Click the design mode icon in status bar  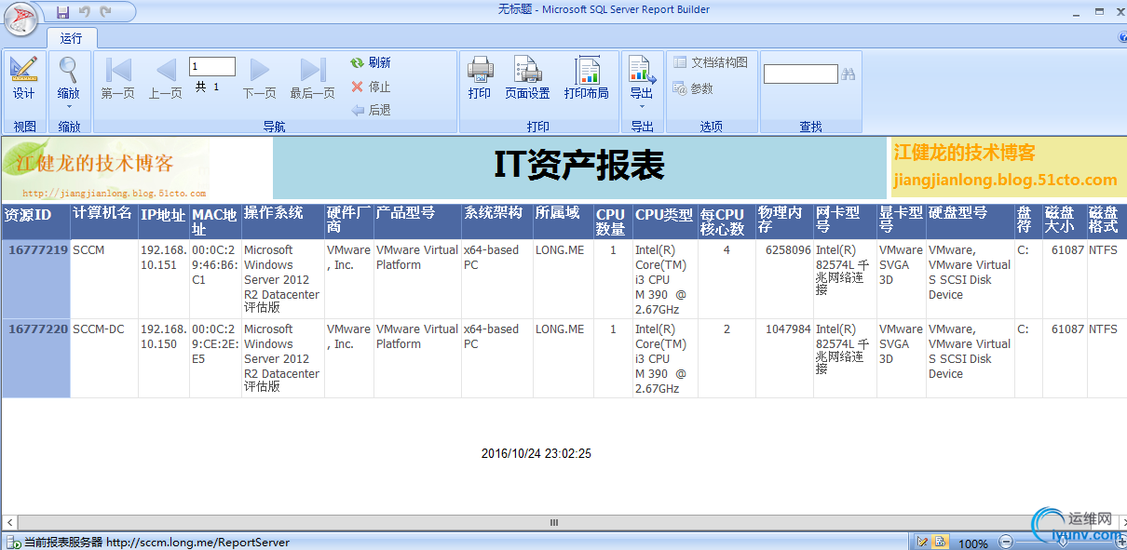point(923,542)
